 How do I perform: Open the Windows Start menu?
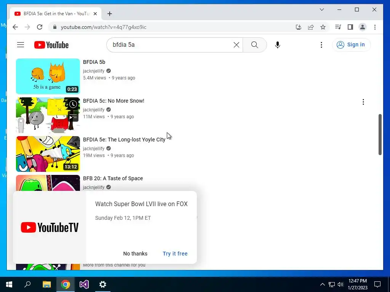9,284
